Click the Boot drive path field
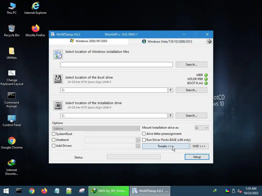The width and height of the screenshot is (262, 196). (x=114, y=90)
